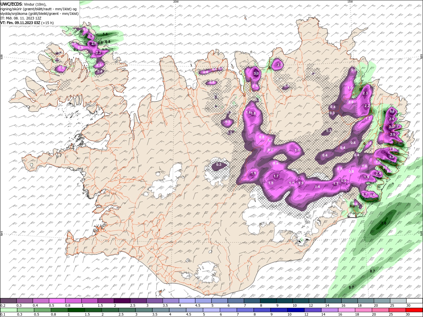Viewport: 423px width, 317px height.
Task: Pick the white 30 swatch in the snow legend
Action: 414,301
